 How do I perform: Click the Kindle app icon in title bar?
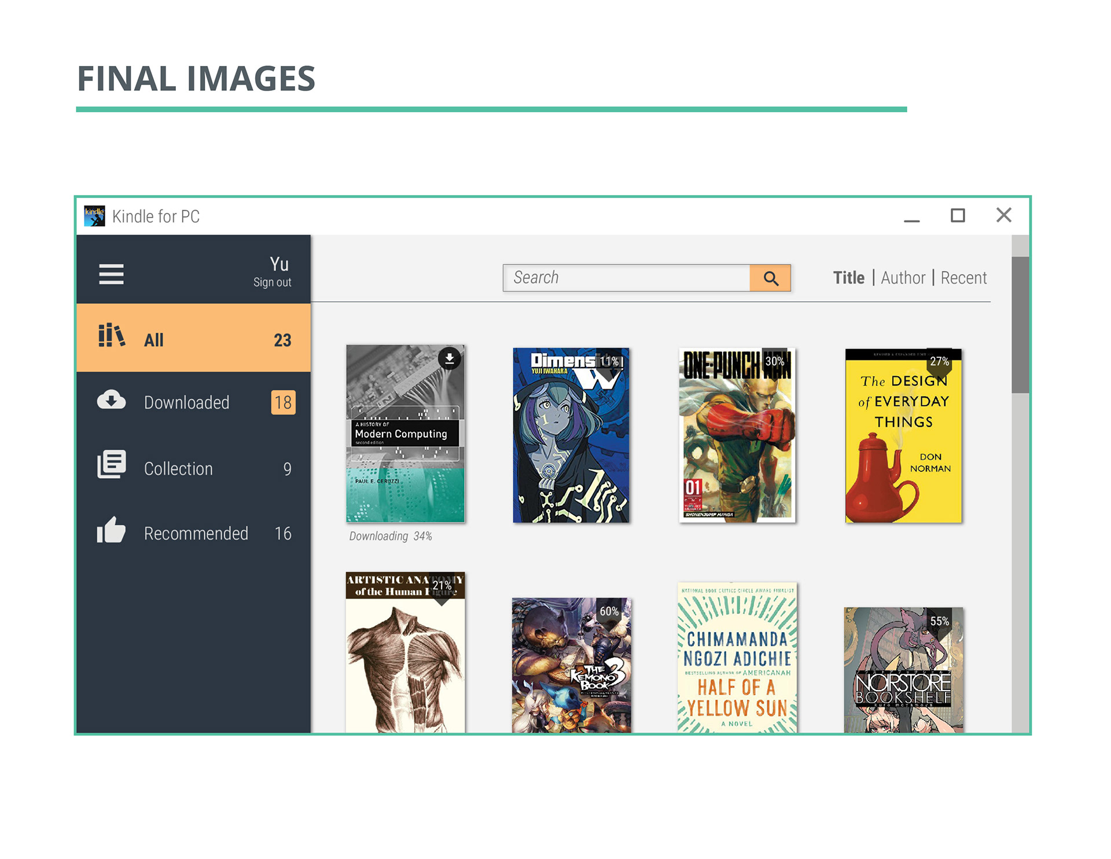click(94, 216)
